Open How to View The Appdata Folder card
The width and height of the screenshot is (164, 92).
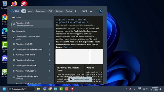tap(70, 75)
